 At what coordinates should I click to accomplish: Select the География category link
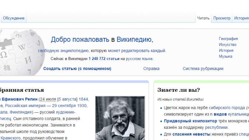(228, 39)
